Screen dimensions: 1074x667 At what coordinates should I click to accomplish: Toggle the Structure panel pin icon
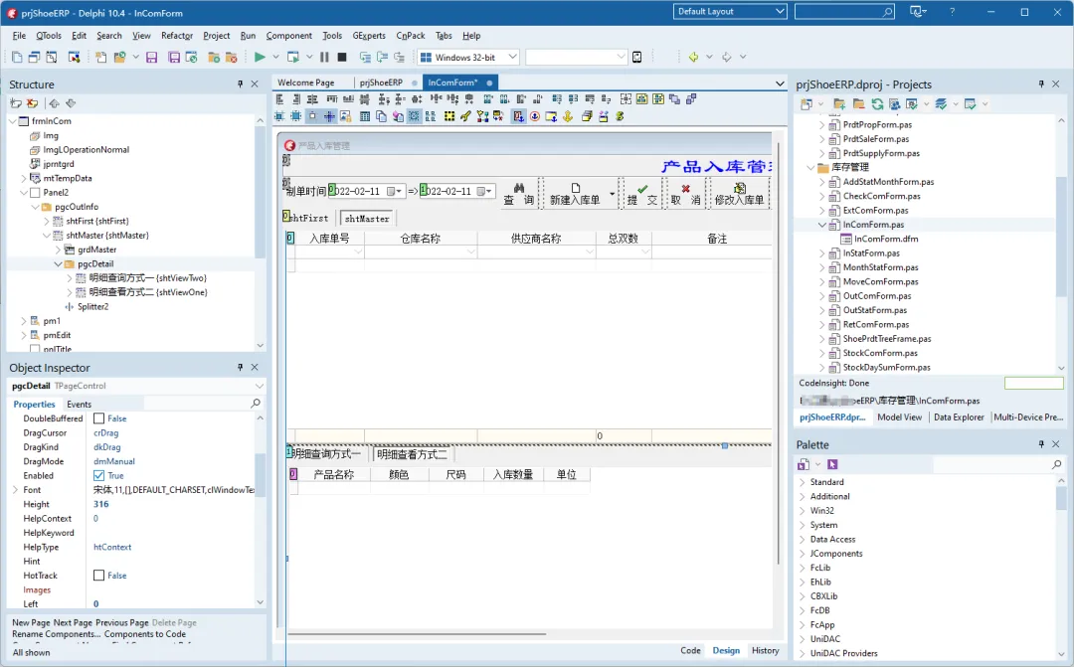click(240, 83)
